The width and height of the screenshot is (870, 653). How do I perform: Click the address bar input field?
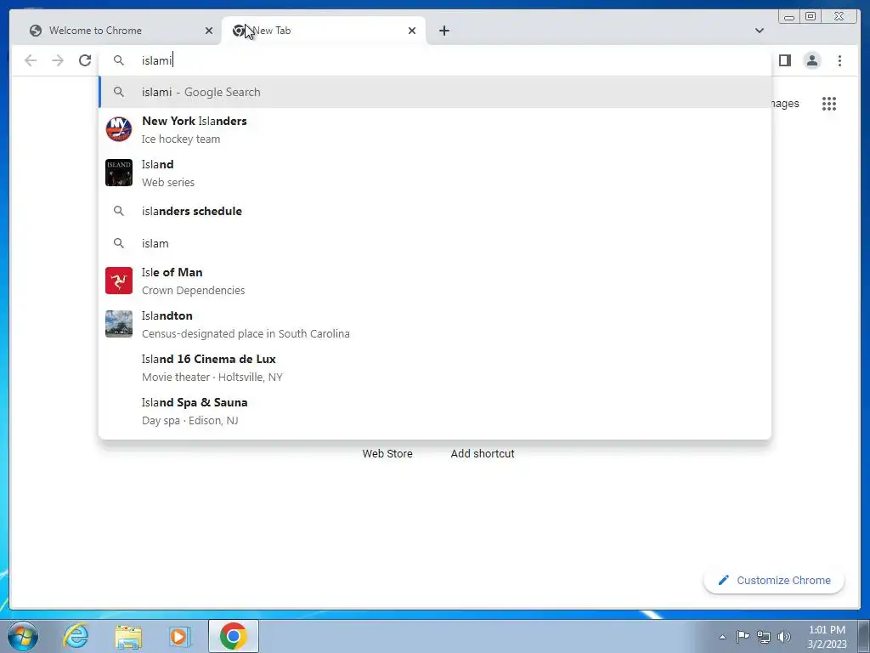click(434, 60)
